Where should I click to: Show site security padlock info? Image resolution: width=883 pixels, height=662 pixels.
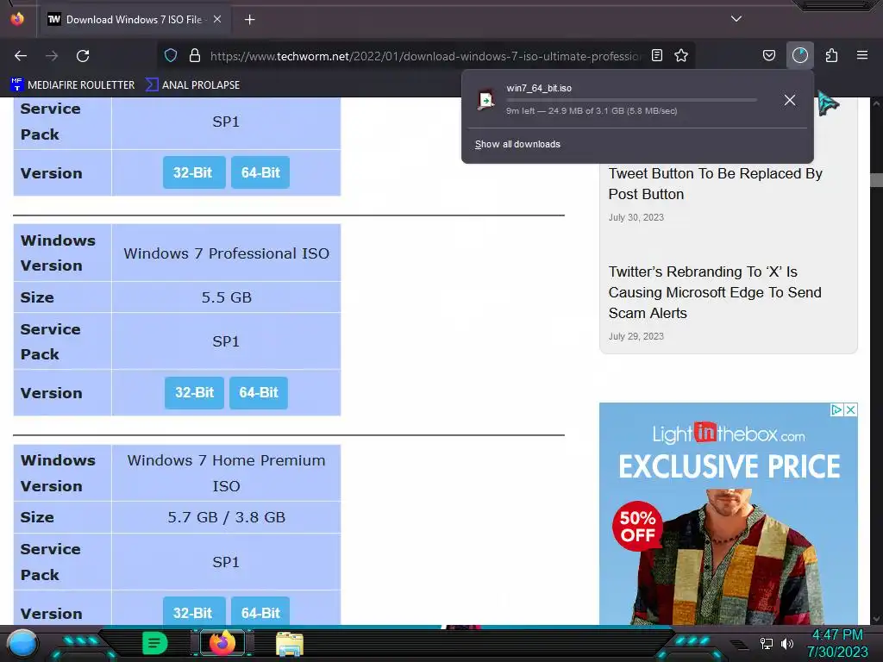coord(195,55)
